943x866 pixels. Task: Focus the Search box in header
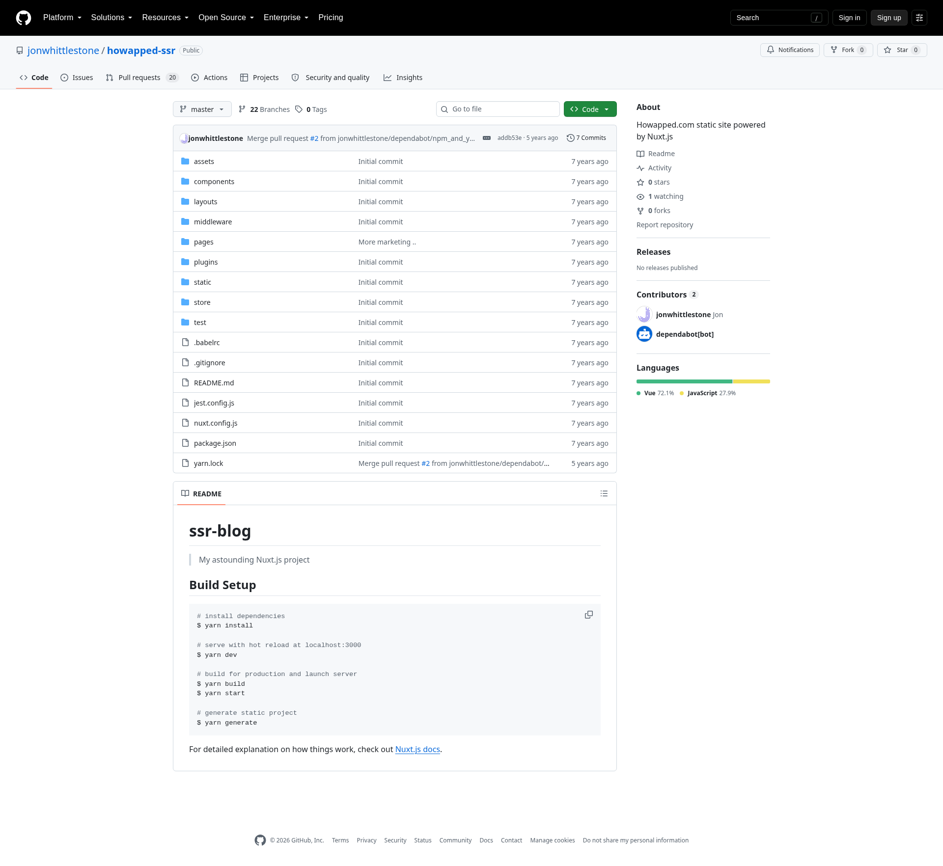[779, 18]
